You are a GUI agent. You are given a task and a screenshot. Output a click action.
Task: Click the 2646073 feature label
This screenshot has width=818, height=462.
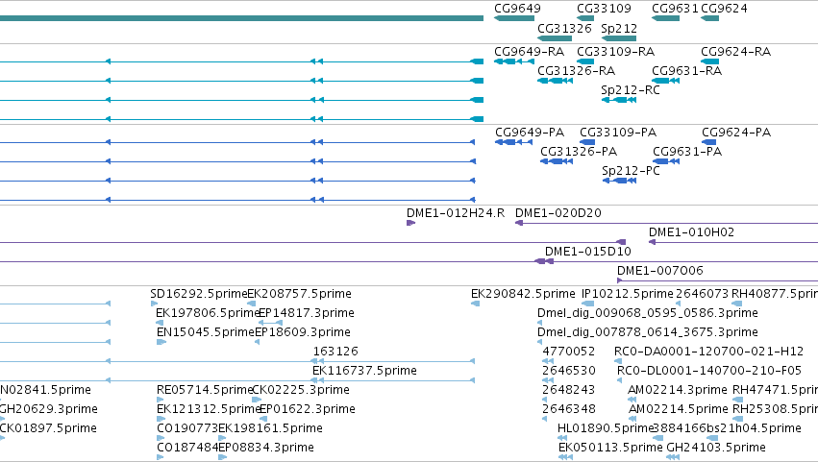[x=702, y=294]
